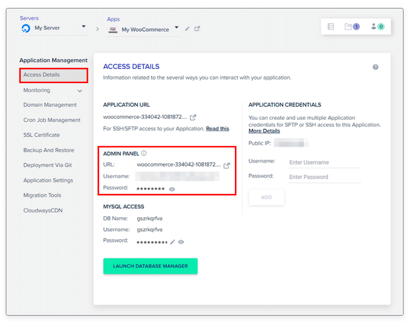This screenshot has height=322, width=412.
Task: Copy the blurred Admin Panel username
Action: [177, 176]
